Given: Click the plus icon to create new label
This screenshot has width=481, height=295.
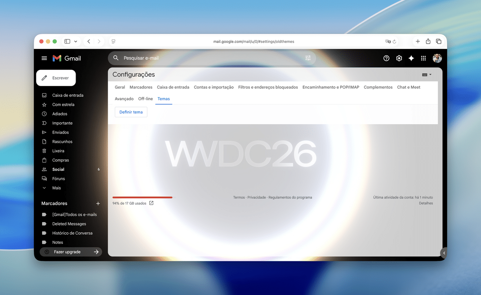Looking at the screenshot, I should (x=98, y=204).
